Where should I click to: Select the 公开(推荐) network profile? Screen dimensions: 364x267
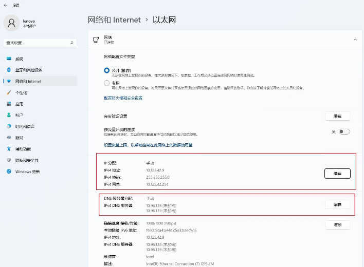107,70
